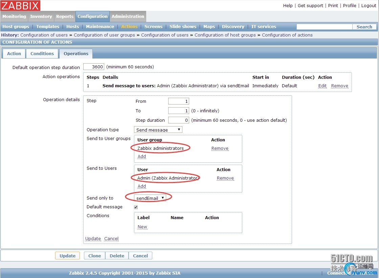Image resolution: width=379 pixels, height=278 pixels.
Task: Click the Step duration input field
Action: 178,120
